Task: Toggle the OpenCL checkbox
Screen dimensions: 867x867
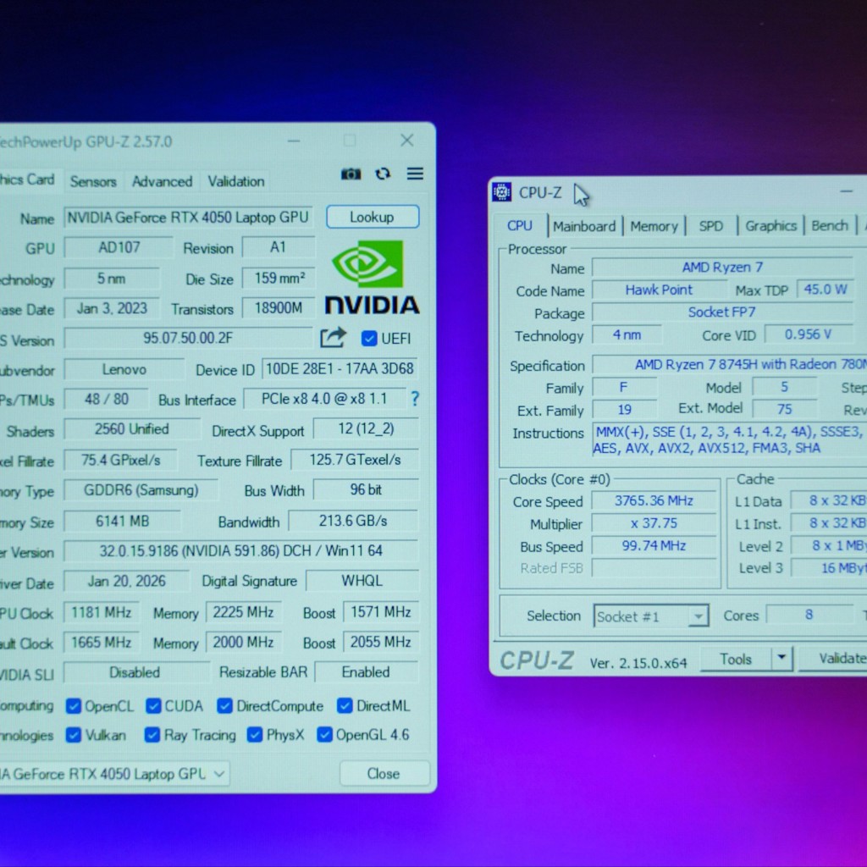Action: 73,706
